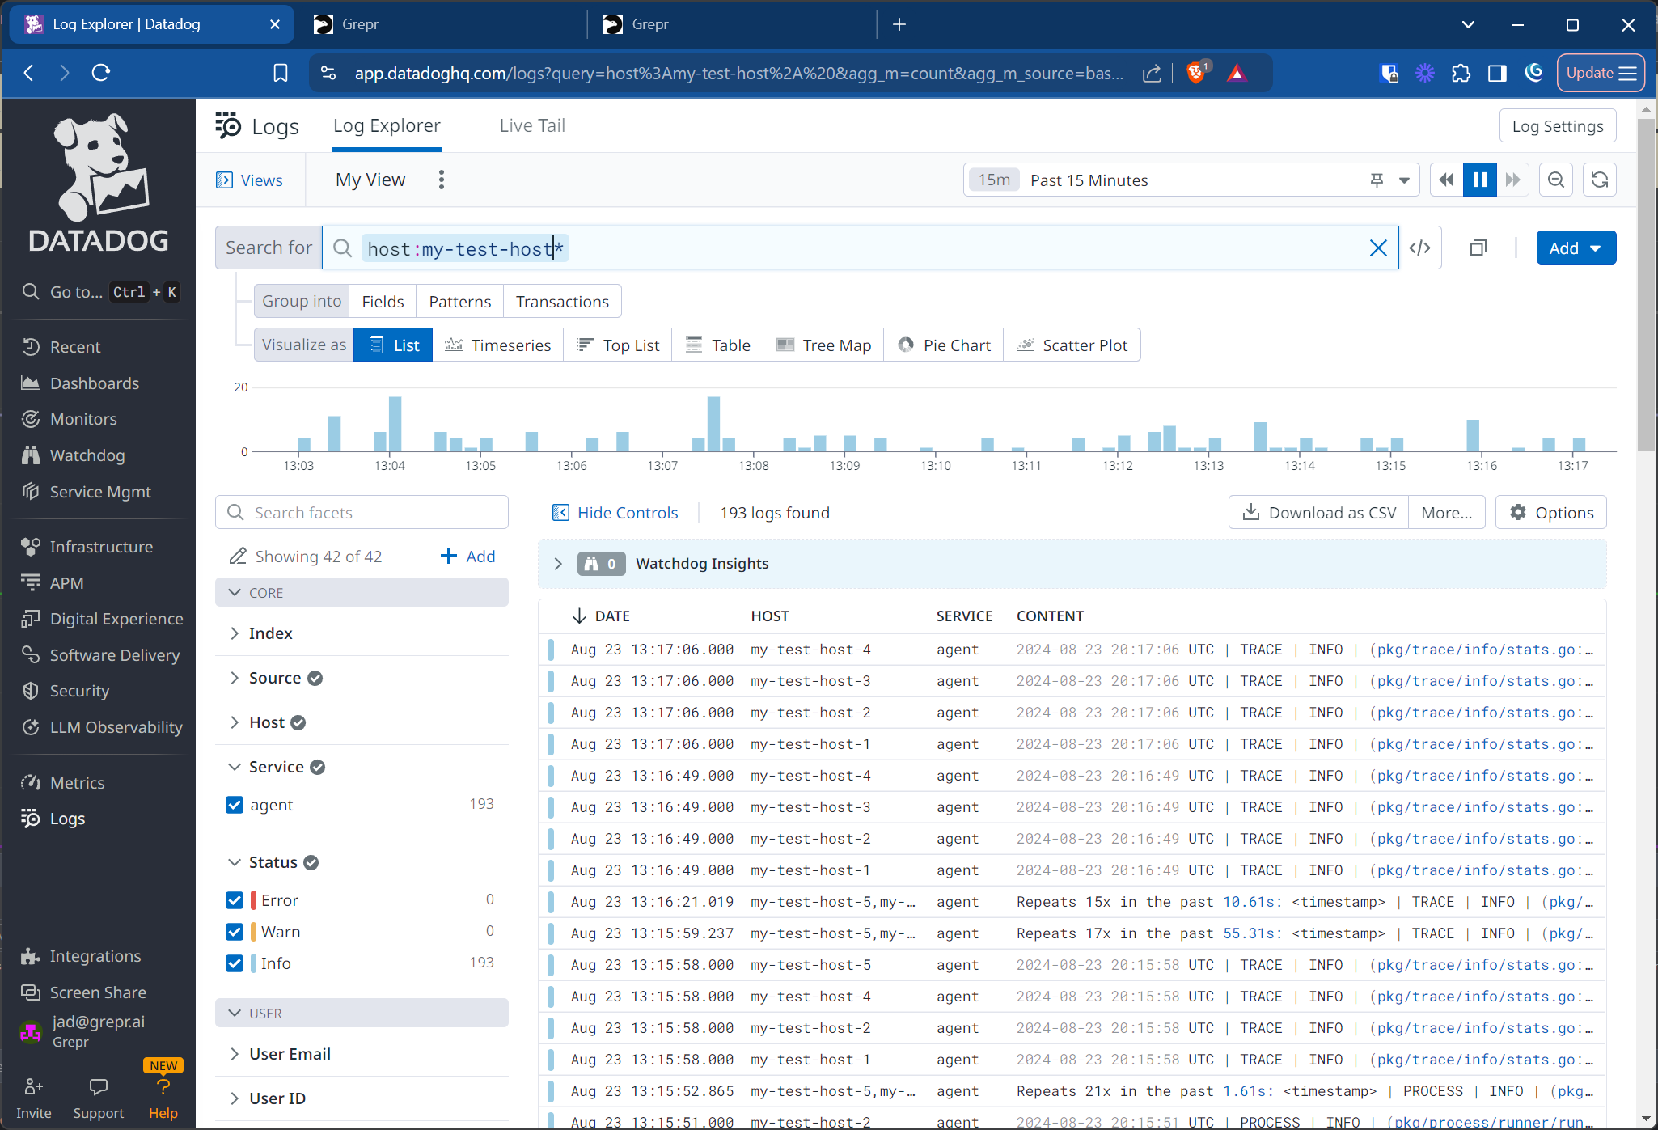Open Brave Shields icon in address bar

1196,74
